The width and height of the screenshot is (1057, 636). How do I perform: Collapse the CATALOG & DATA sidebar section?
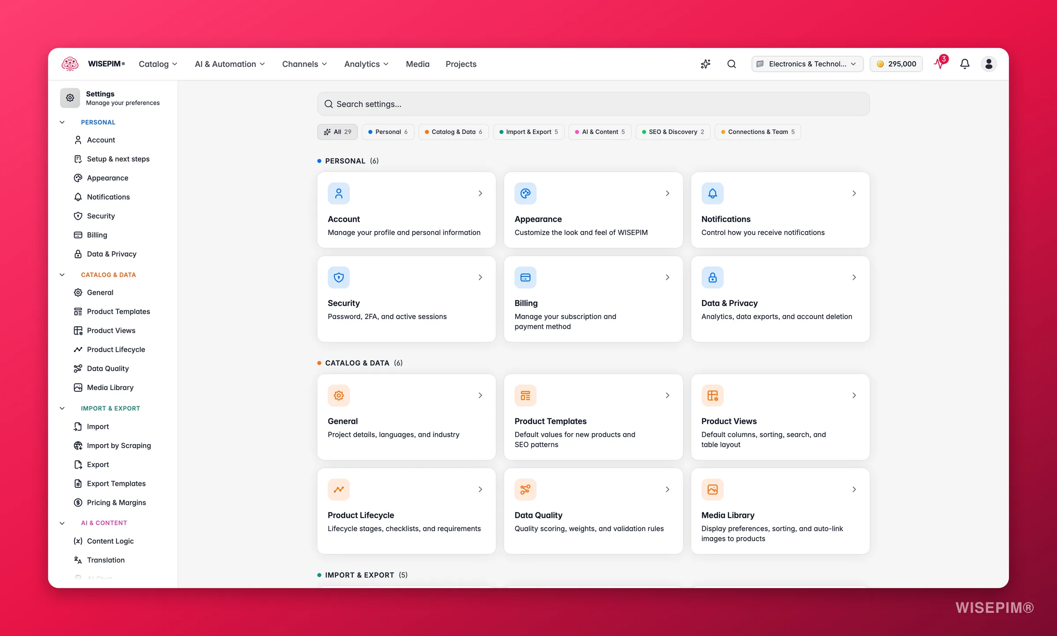(62, 275)
